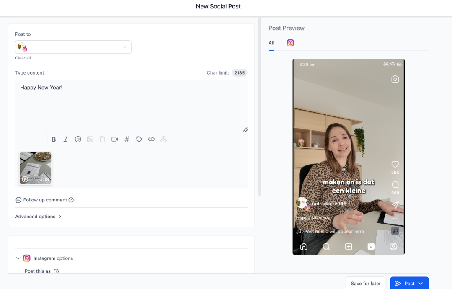Click the music note tile in the preview
Screen dimensions: 452x289
click(395, 231)
